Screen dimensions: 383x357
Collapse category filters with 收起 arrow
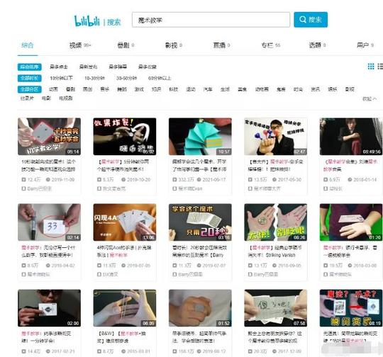click(x=370, y=99)
